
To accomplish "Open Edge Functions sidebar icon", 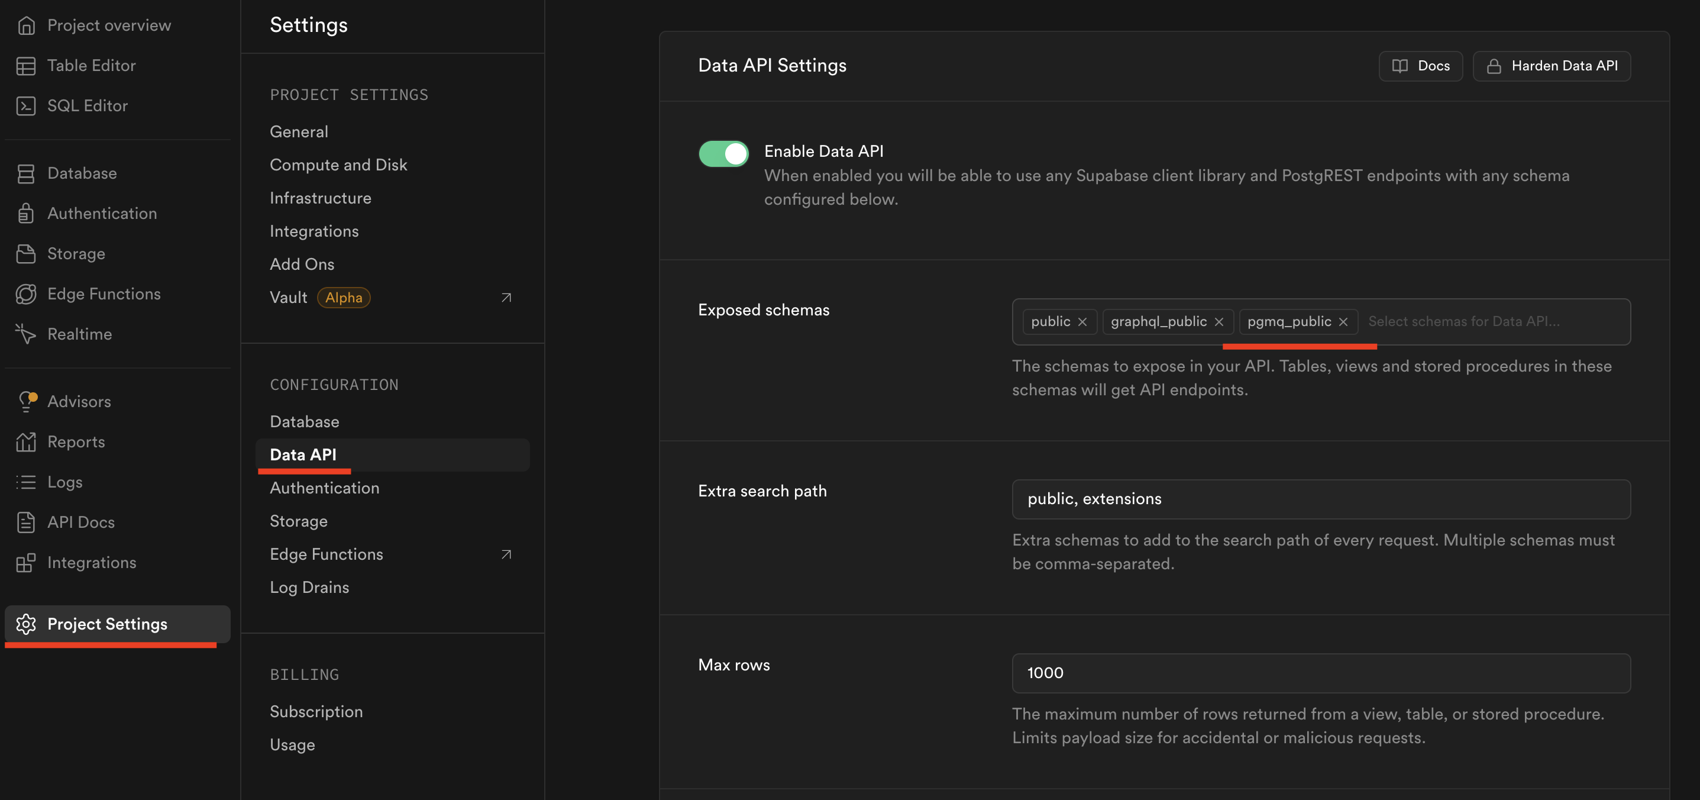I will pyautogui.click(x=26, y=293).
